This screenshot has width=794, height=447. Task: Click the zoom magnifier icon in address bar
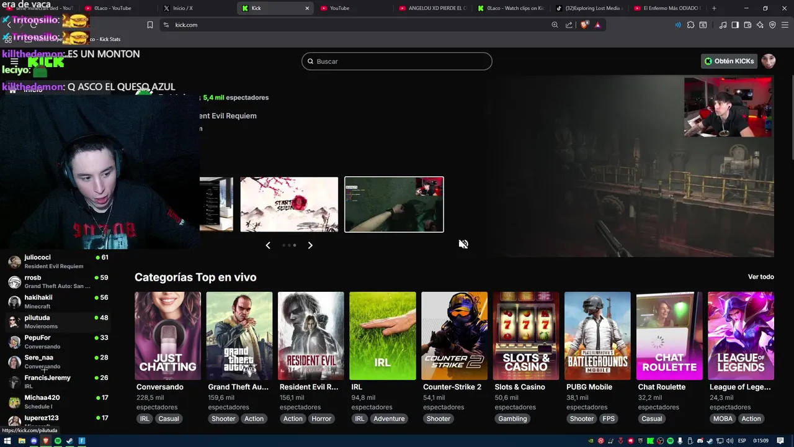click(x=555, y=25)
